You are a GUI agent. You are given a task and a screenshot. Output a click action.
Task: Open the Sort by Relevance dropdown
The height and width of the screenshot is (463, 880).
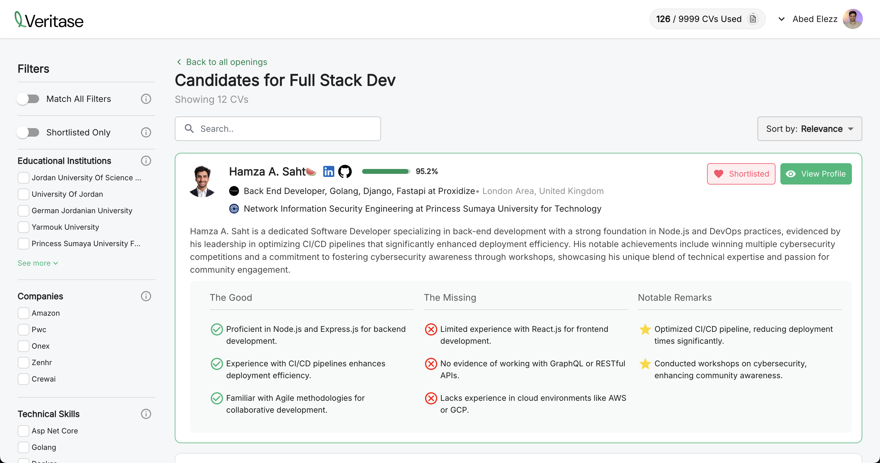pos(809,129)
